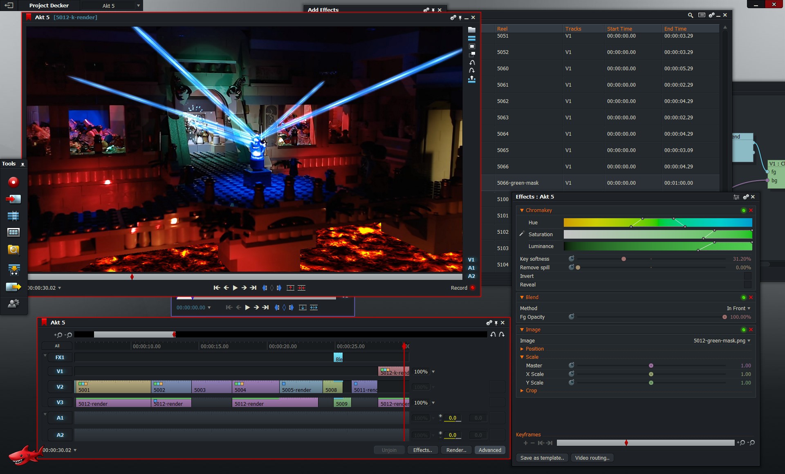Expand the Crop parameters
The image size is (785, 474).
[x=522, y=391]
